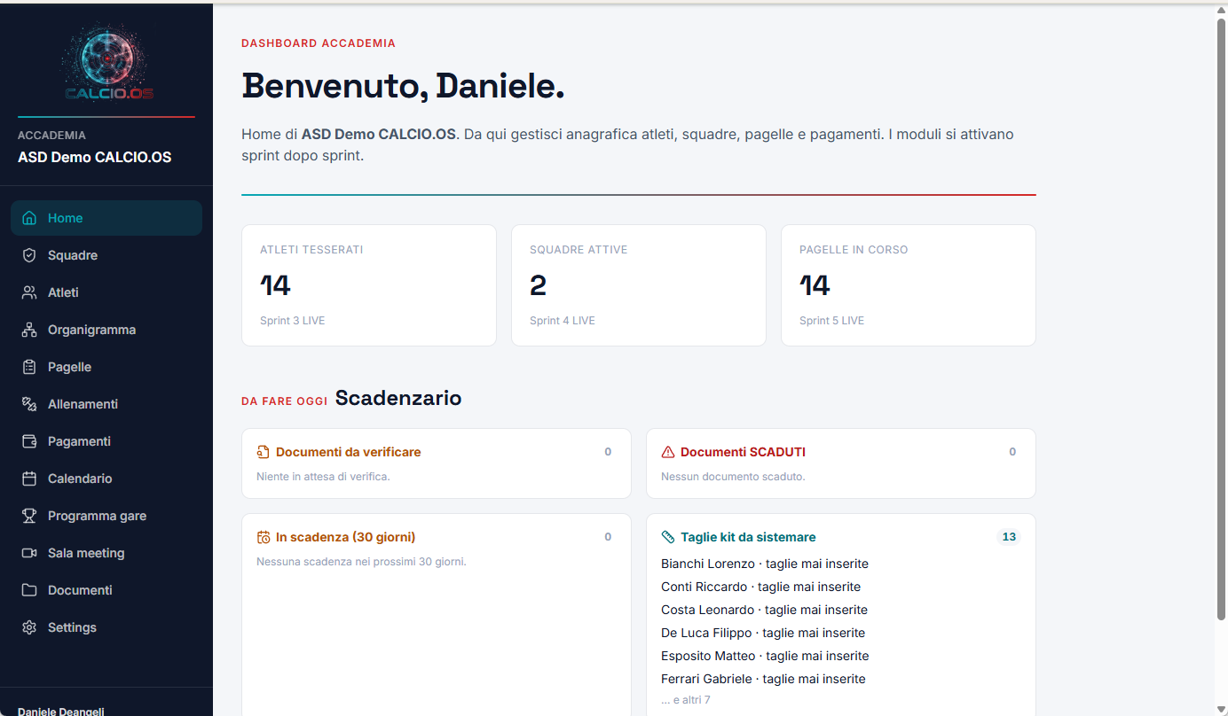Click the Documenti SCADUTI warning triangle icon
Viewport: 1228px width, 716px height.
(x=668, y=452)
